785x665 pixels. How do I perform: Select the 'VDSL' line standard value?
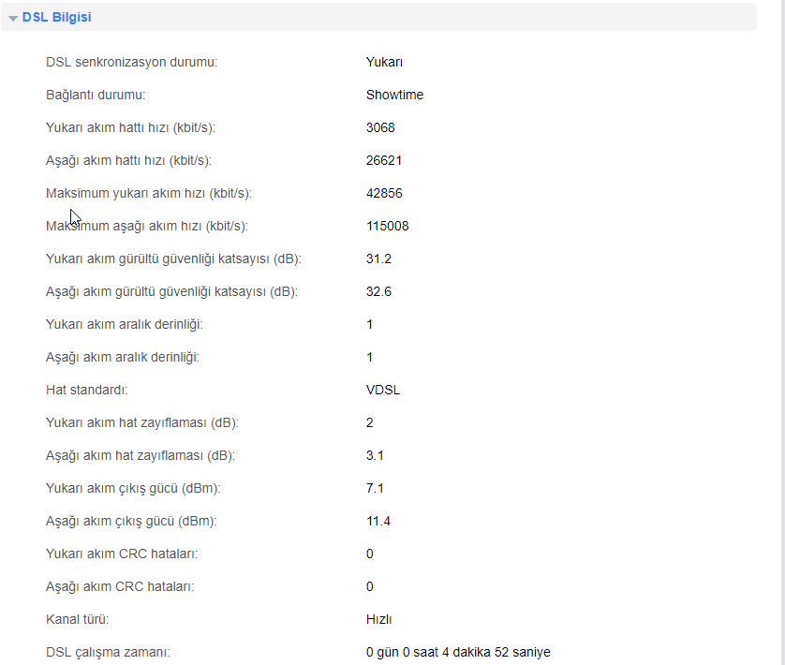point(383,390)
